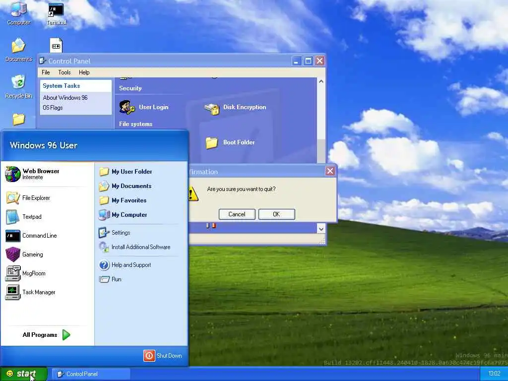Open the markdown file icon on desktop
Screen dimensions: 508x381
pyautogui.click(x=56, y=45)
